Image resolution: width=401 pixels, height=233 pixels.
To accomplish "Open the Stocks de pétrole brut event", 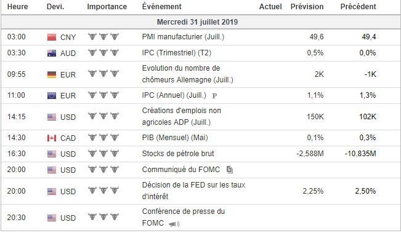I will click(178, 154).
